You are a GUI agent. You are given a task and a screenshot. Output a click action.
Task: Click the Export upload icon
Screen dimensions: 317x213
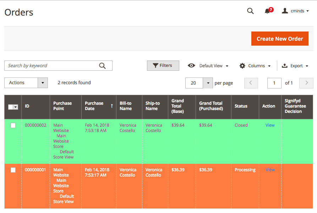click(x=285, y=65)
